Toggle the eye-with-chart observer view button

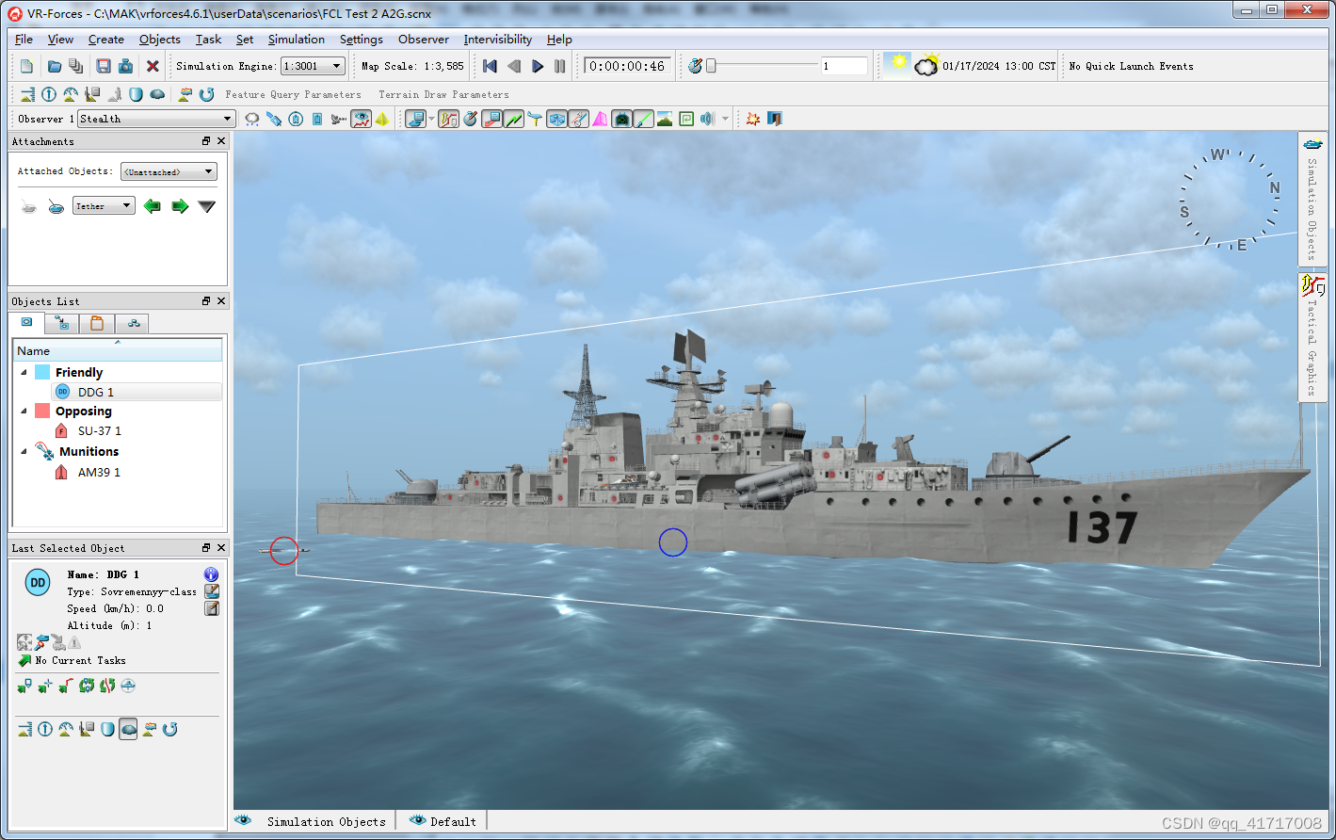pos(362,119)
